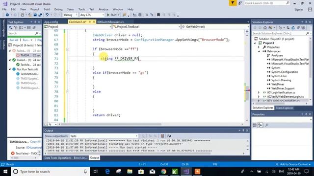Screen dimensions: 314x176
Task: Click the Comment out selected lines icon
Action: coord(147,15)
